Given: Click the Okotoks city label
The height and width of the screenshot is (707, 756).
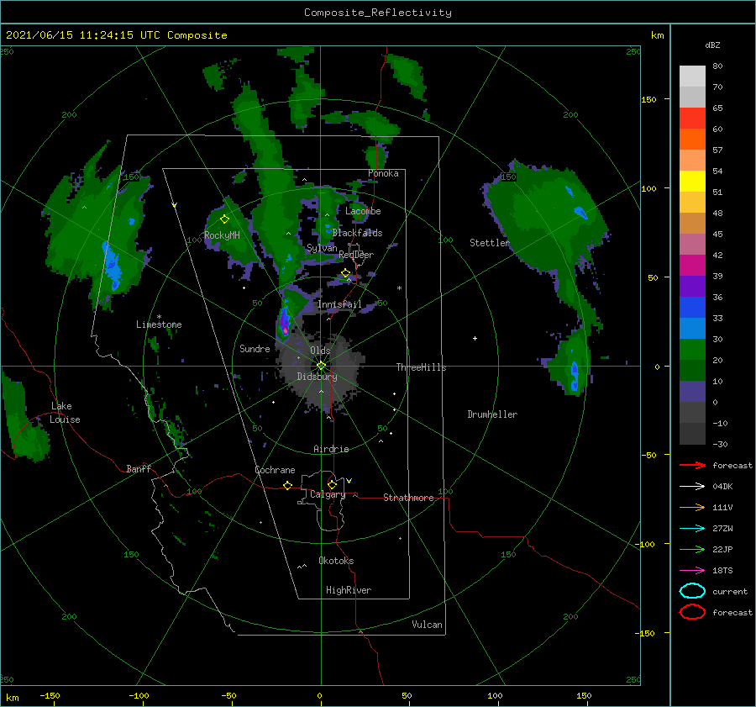Looking at the screenshot, I should pos(336,561).
